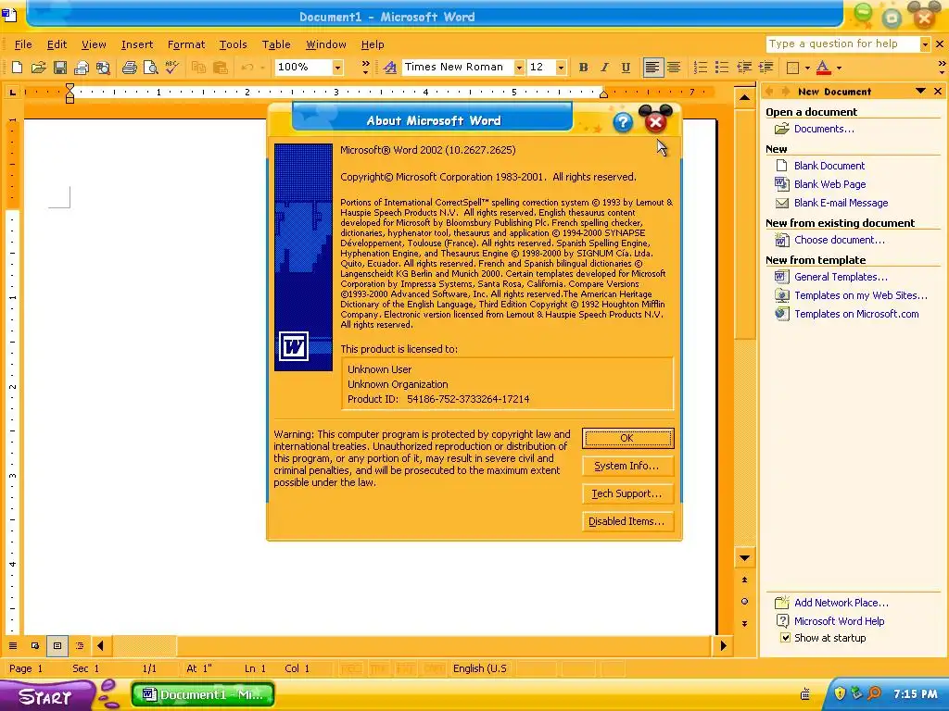Screen dimensions: 949x711
Task: Click the vertical scrollbar down arrow
Action: click(744, 558)
